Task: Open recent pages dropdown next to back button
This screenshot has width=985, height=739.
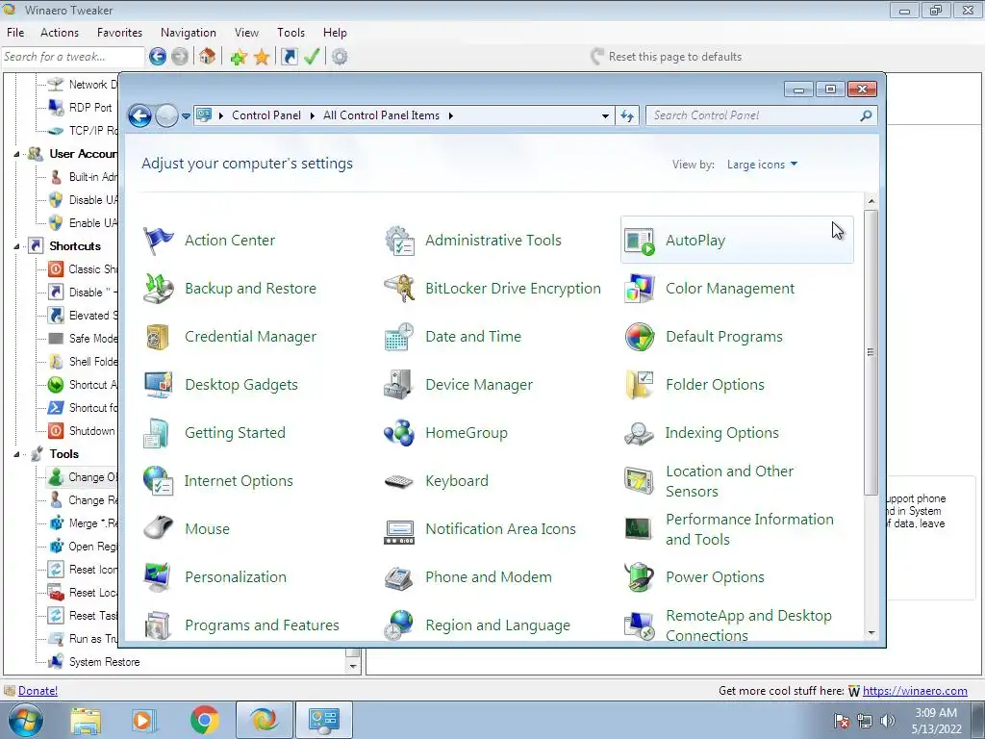Action: (186, 116)
